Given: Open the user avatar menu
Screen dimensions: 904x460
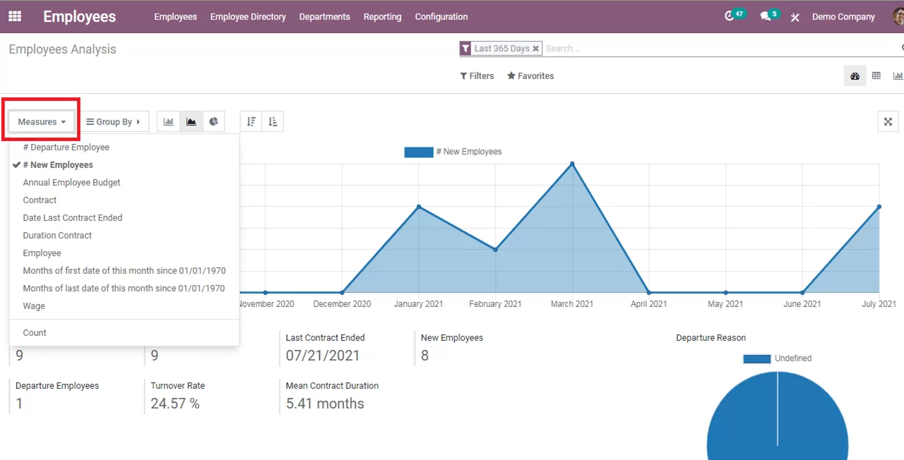Looking at the screenshot, I should pyautogui.click(x=898, y=16).
